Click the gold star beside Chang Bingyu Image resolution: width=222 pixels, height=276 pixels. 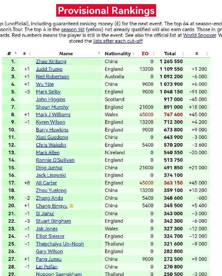point(71,205)
